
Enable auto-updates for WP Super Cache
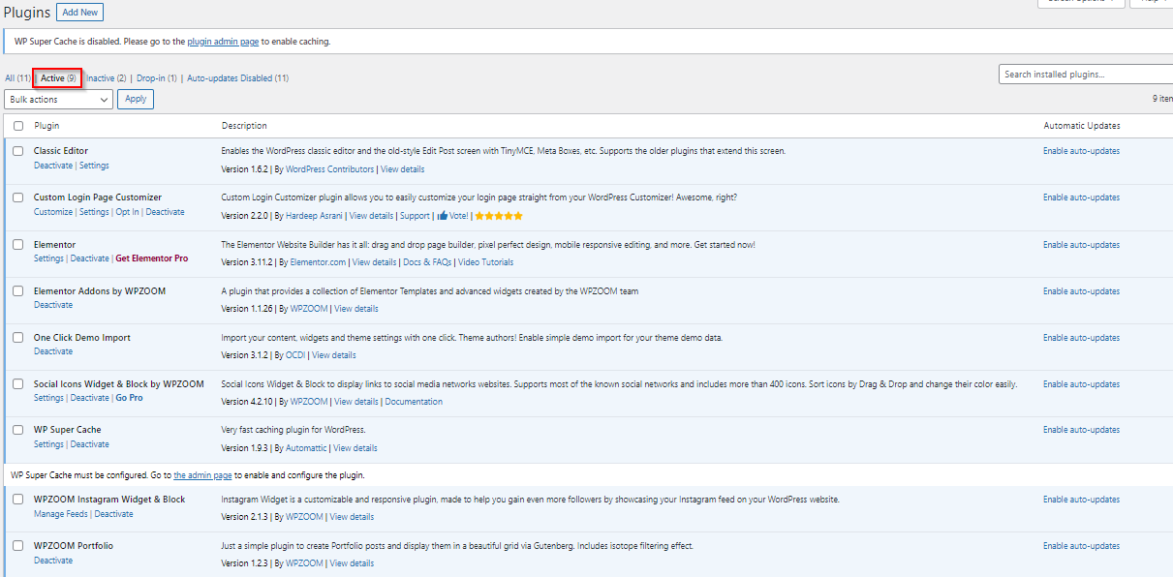(x=1081, y=430)
